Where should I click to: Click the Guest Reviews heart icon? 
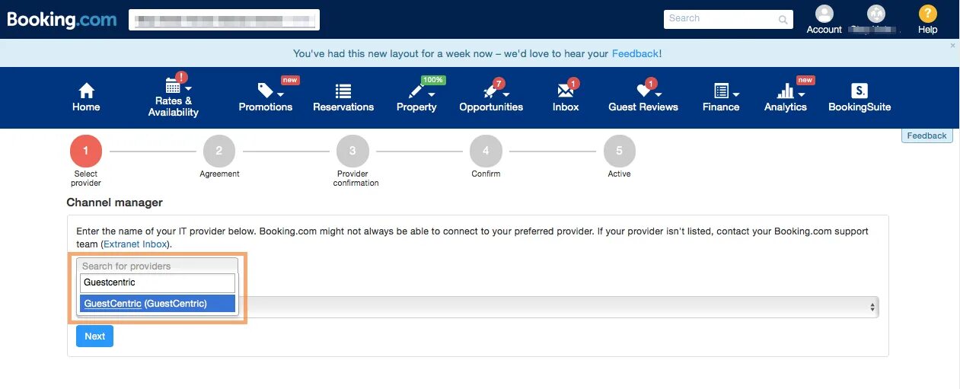click(x=643, y=91)
